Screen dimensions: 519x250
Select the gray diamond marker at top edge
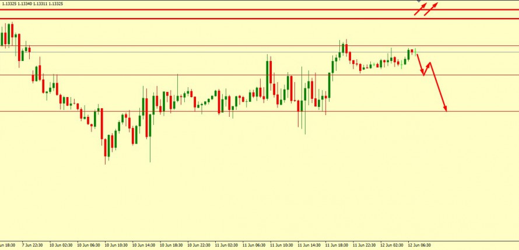point(419,1)
